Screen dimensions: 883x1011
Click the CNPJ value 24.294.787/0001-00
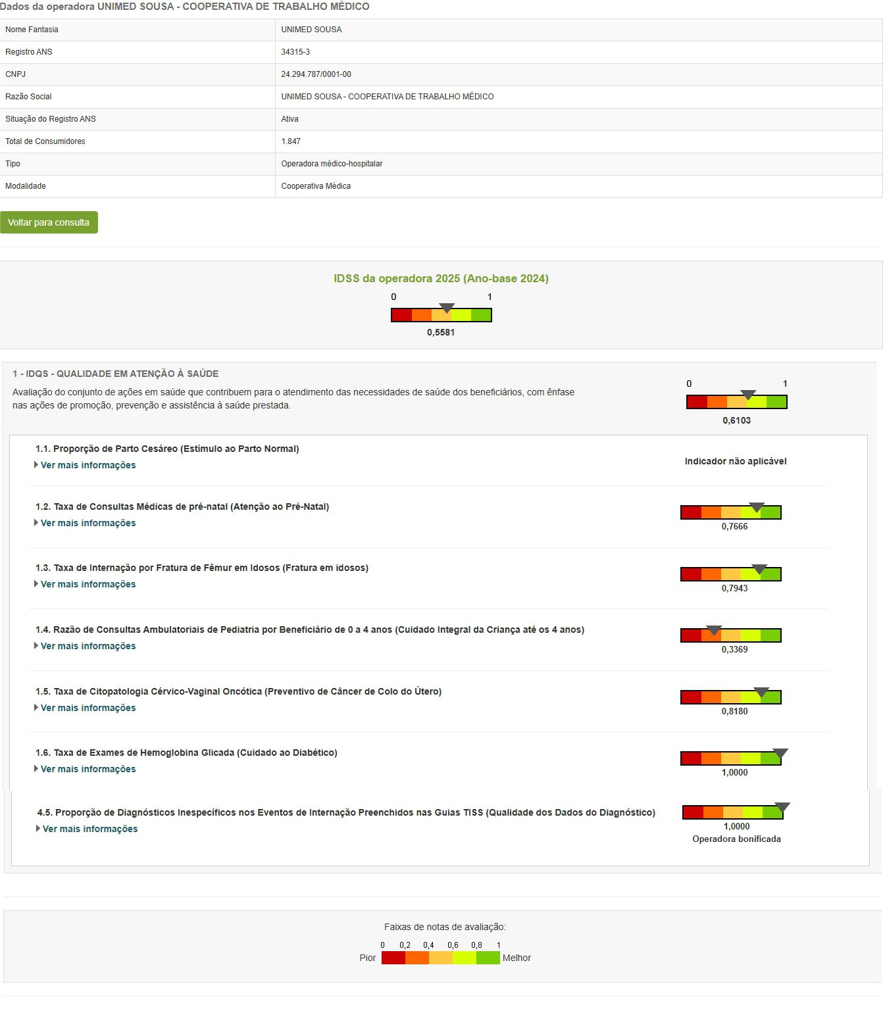[x=316, y=74]
